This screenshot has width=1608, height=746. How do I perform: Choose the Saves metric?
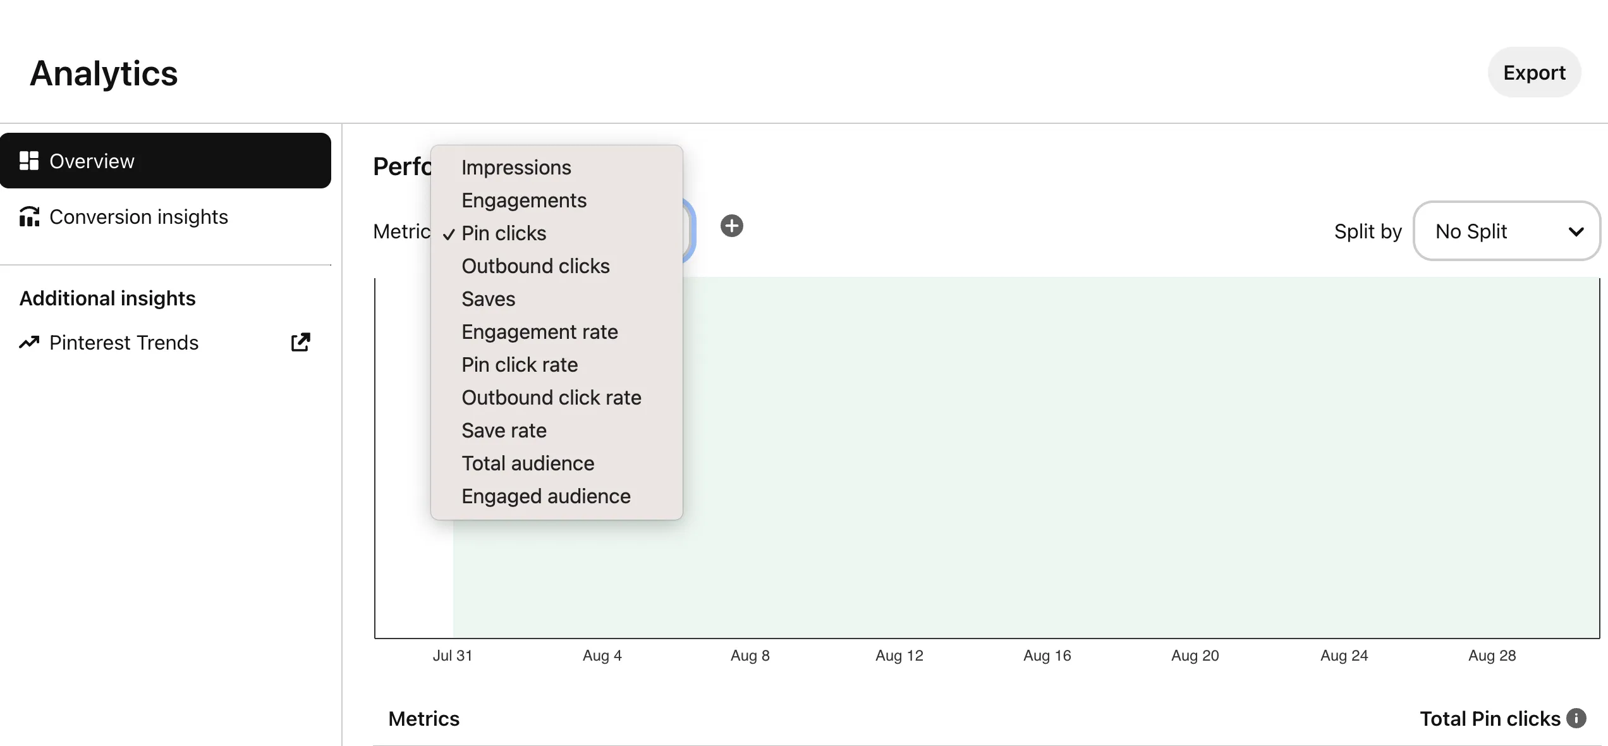pos(488,299)
